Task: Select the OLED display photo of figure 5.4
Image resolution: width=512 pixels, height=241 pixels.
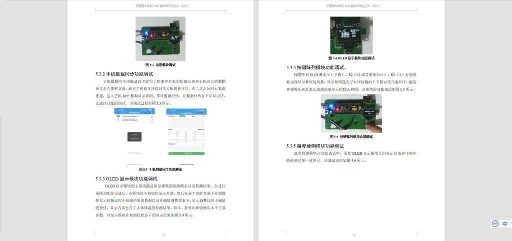Action: (x=351, y=35)
